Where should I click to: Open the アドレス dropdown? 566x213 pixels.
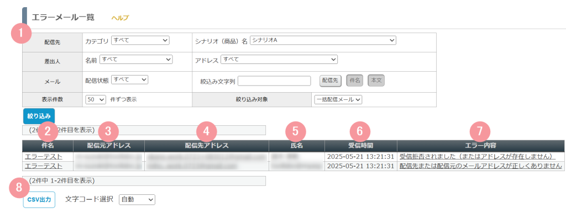pyautogui.click(x=279, y=60)
